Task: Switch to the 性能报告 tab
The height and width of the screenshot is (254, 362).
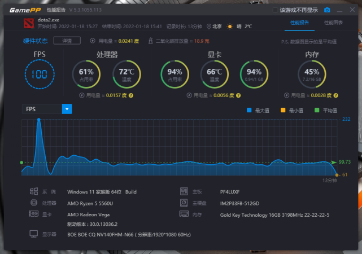Action: (x=299, y=23)
